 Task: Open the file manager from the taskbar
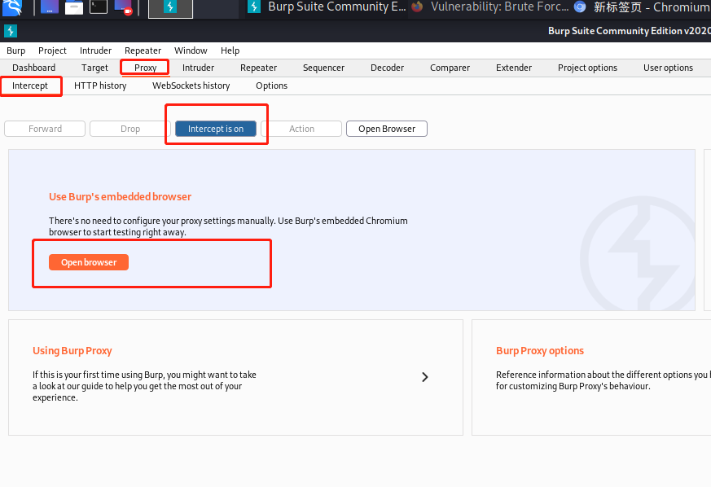point(74,7)
